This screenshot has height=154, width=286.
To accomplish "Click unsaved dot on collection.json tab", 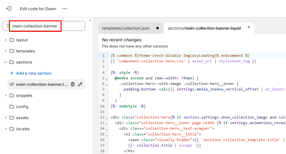I will coord(158,28).
